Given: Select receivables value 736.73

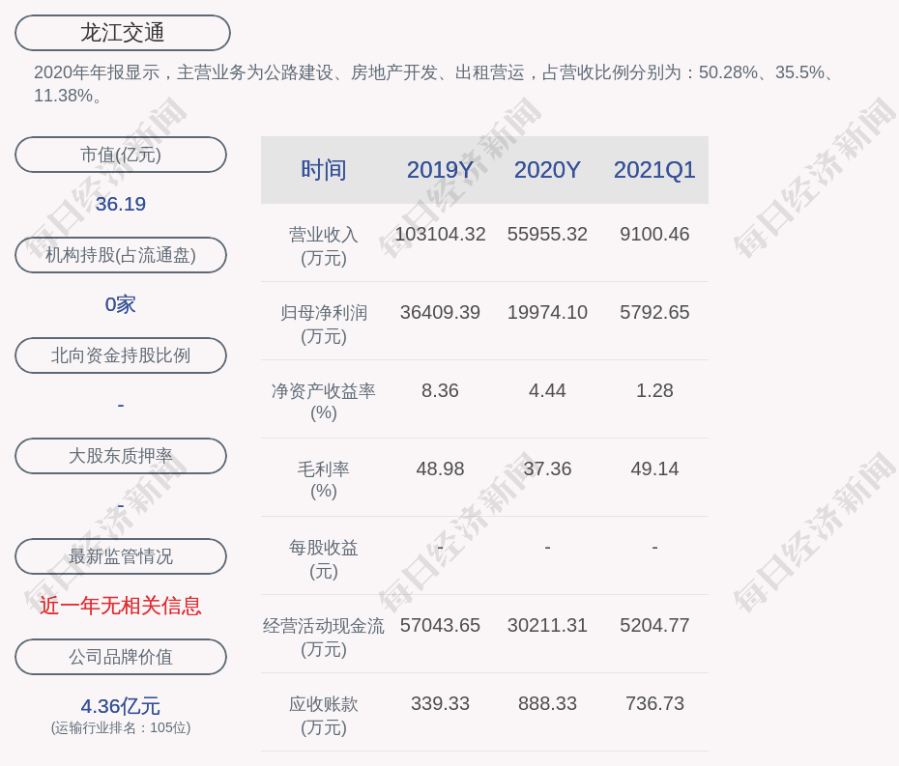Looking at the screenshot, I should click(x=654, y=703).
